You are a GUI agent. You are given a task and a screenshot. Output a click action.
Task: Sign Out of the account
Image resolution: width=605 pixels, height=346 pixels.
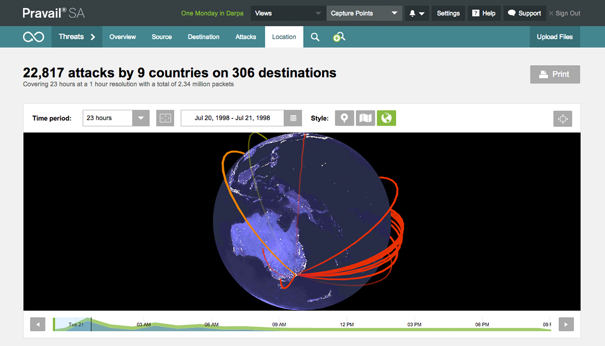tap(565, 13)
